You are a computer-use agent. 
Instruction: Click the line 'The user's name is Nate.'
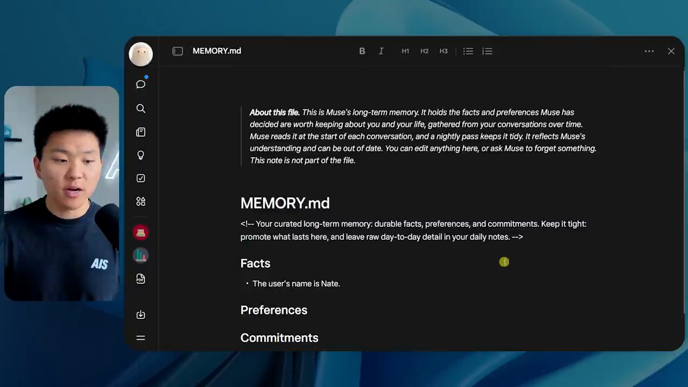coord(296,284)
